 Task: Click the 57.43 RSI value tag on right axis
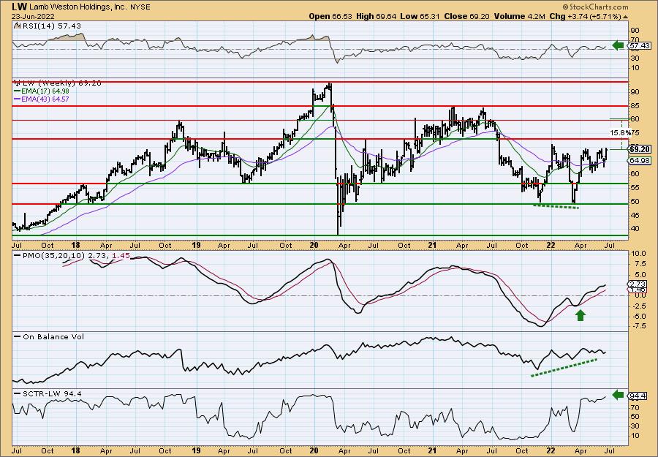(x=640, y=45)
